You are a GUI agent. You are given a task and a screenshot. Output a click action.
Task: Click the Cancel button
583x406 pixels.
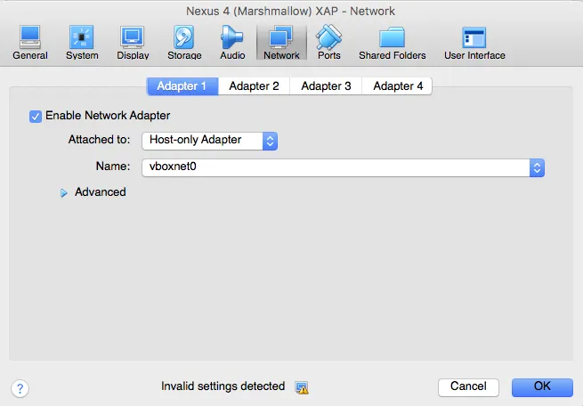pyautogui.click(x=468, y=387)
